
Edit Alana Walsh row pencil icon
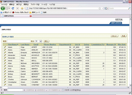tap(5, 50)
